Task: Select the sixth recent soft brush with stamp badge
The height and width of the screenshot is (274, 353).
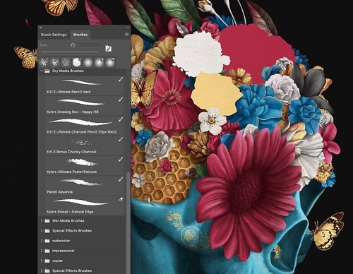Action: pyautogui.click(x=99, y=62)
